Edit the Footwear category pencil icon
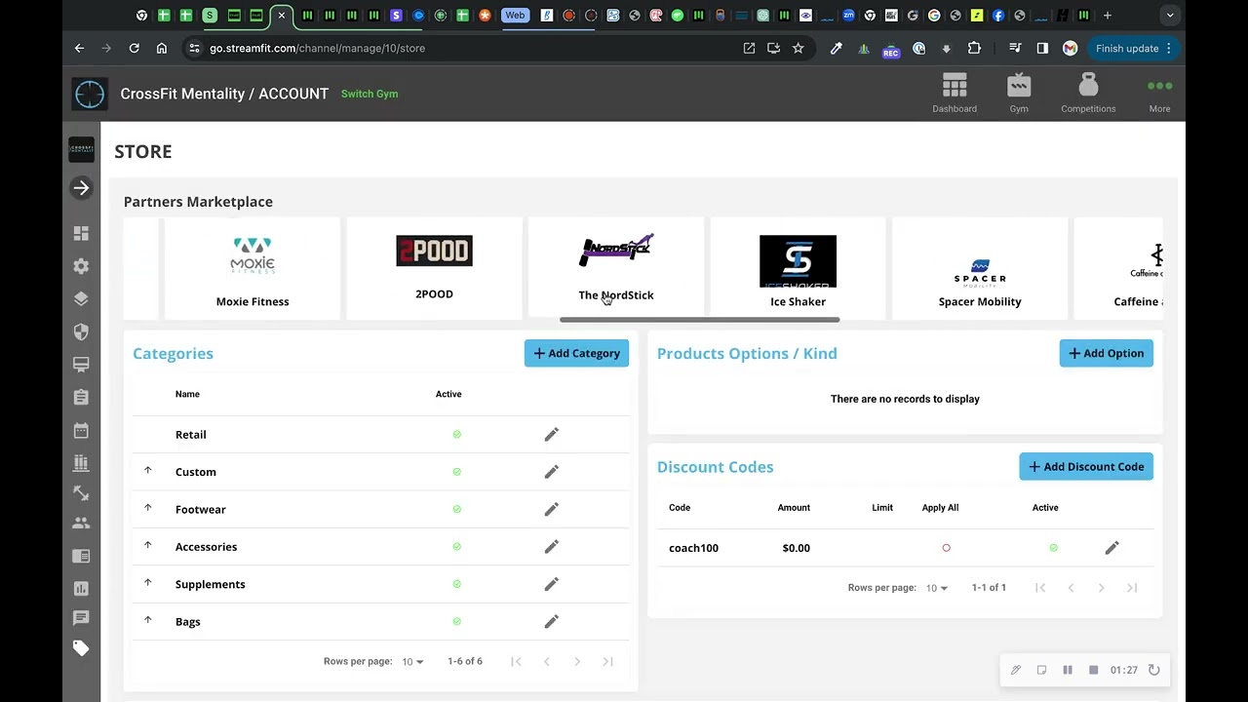Image resolution: width=1248 pixels, height=702 pixels. [x=552, y=509]
